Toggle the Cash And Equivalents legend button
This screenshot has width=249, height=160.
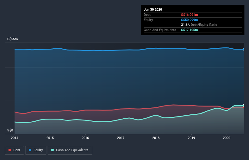[x=70, y=150]
